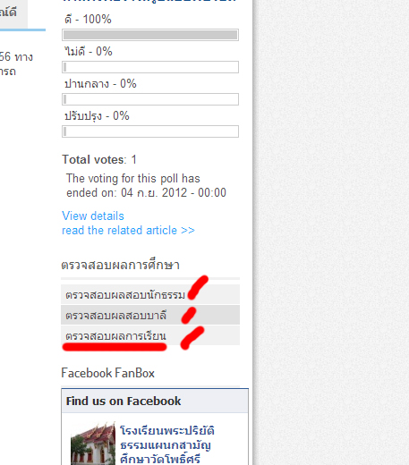
Task: Click read the related article link
Action: (x=128, y=231)
